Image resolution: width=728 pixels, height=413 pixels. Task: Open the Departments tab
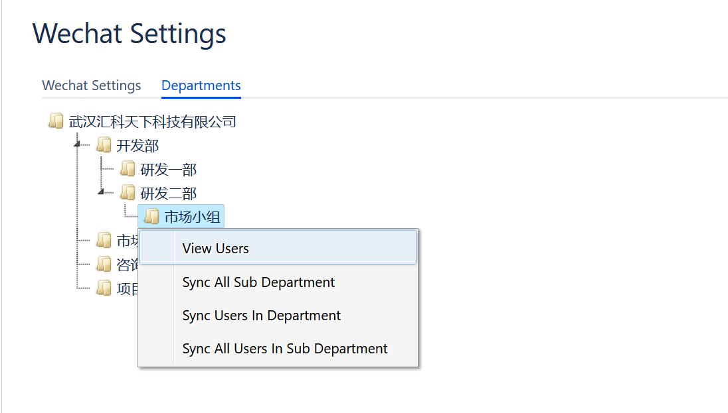201,86
